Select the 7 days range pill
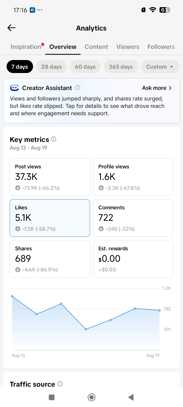The height and width of the screenshot is (407, 183). click(20, 67)
